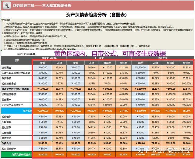
Task: Select the ¥1,700.00 current assets total cell
Action: coord(43,89)
